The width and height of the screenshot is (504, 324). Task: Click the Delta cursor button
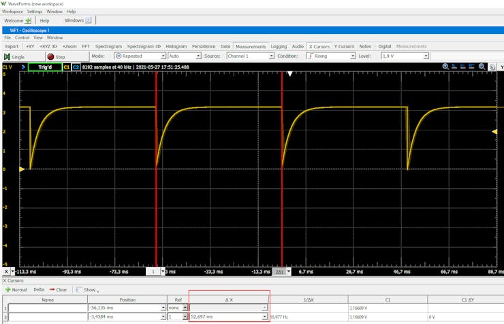pos(39,289)
